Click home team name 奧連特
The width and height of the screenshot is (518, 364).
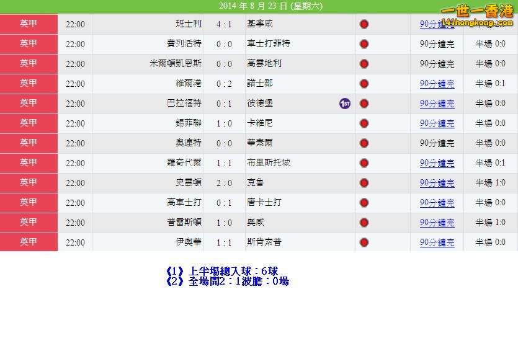(189, 143)
